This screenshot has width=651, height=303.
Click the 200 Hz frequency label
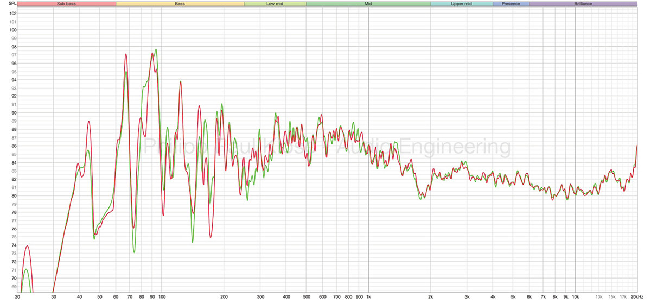tap(224, 298)
